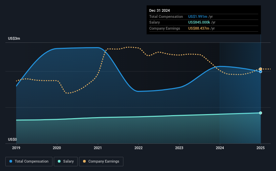Click the 2023 x-axis label
This screenshot has height=171, width=276.
[x=179, y=148]
